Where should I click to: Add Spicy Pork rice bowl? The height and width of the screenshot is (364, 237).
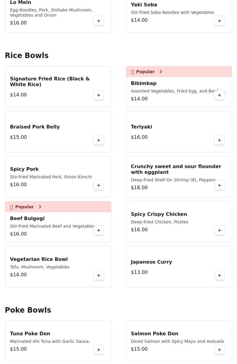coord(99,185)
